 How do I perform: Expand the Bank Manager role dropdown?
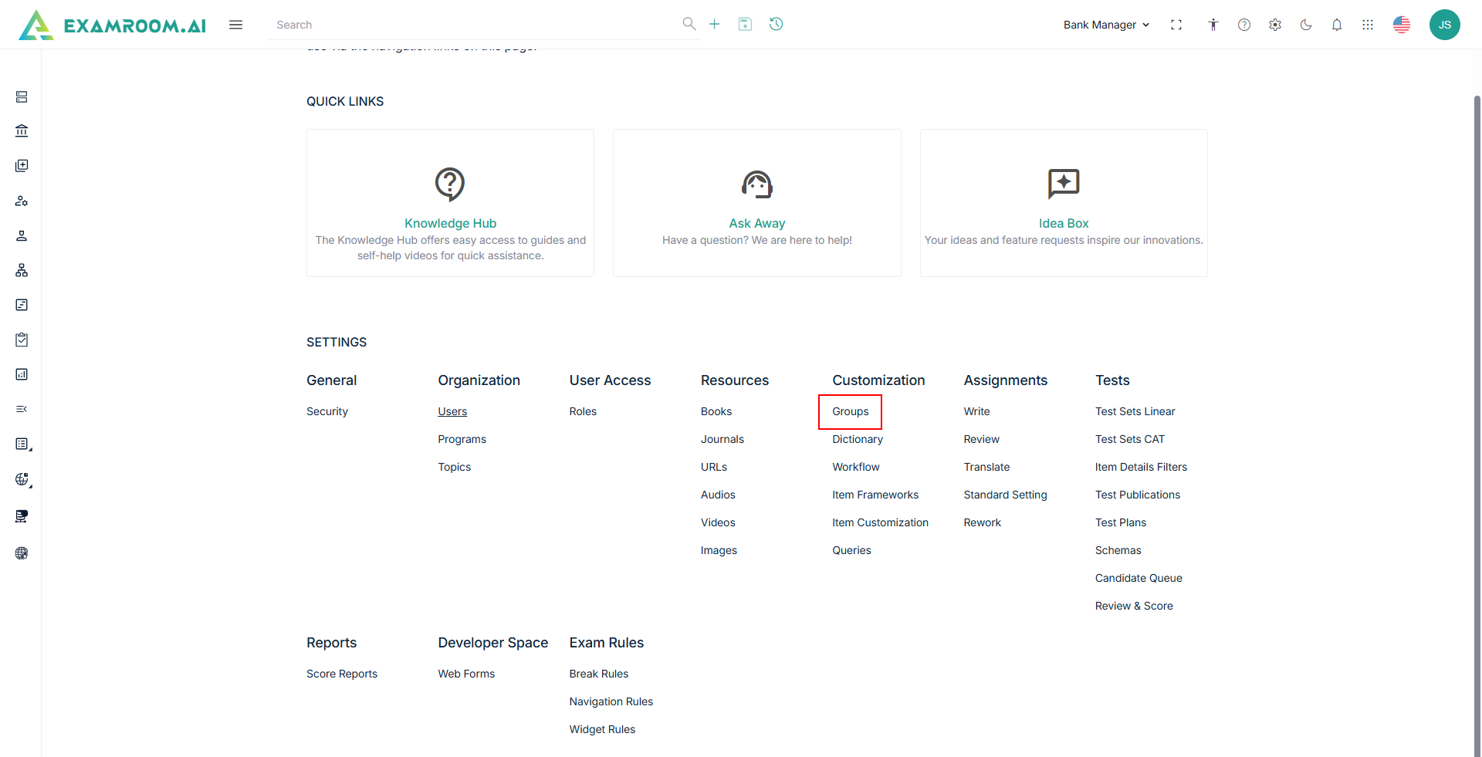point(1106,25)
